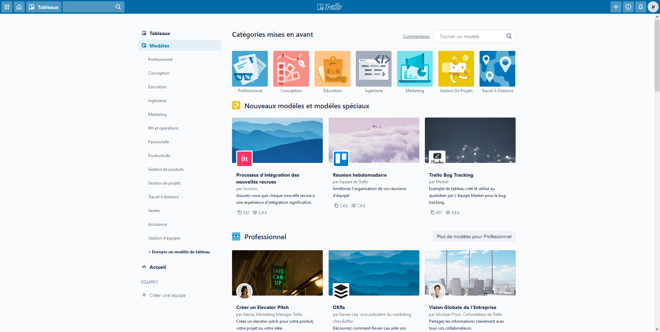Screen dimensions: 660x332
Task: Focus the Trouver un modèle field
Action: click(474, 36)
